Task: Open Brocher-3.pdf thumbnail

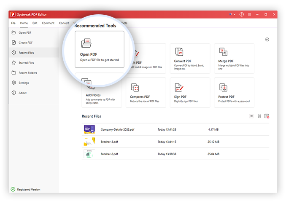Action: click(x=89, y=142)
